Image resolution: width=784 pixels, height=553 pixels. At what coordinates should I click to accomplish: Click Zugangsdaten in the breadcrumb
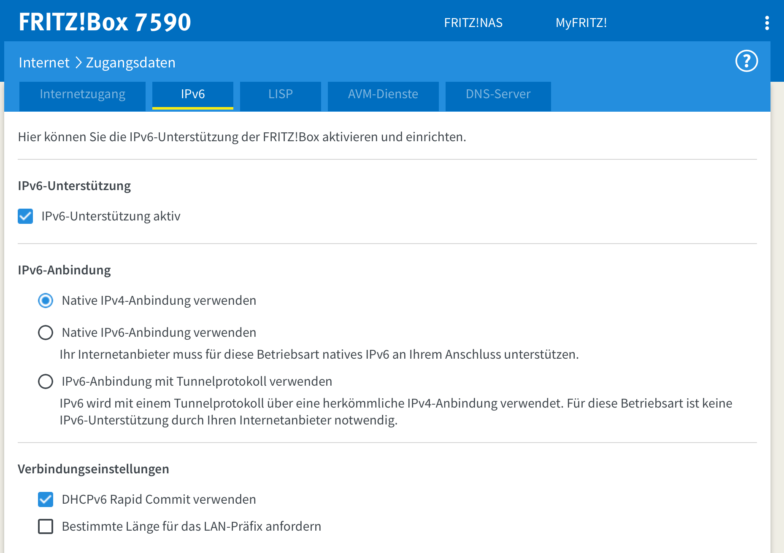131,62
